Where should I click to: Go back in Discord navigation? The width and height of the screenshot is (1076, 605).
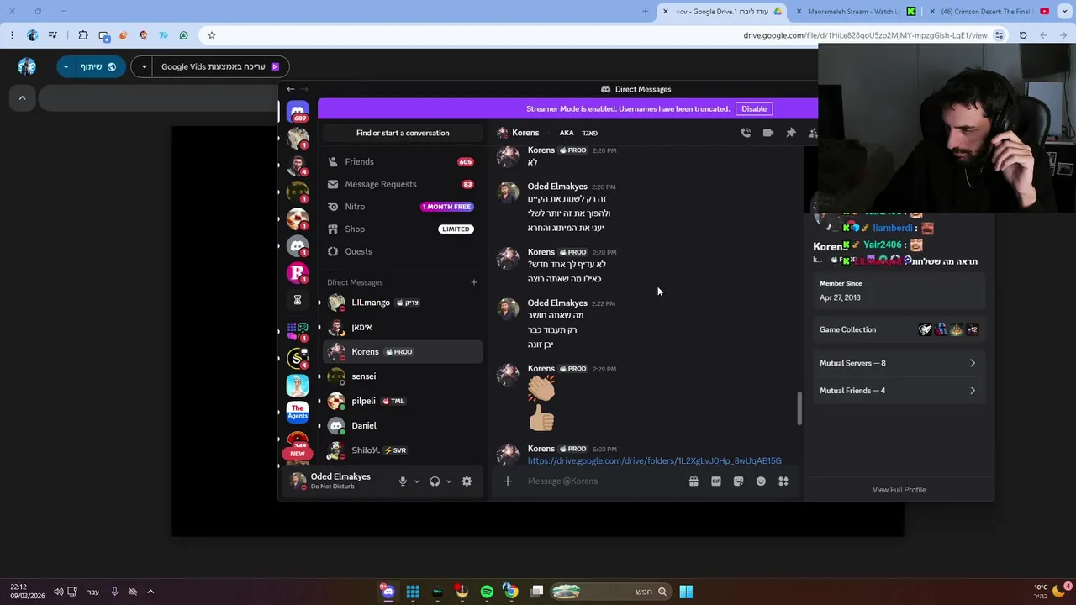(x=291, y=89)
